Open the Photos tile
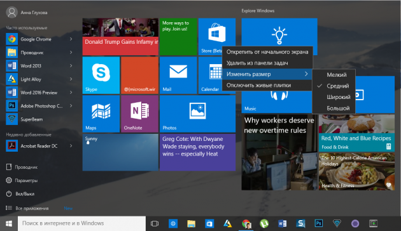401x231 pixels. [197, 114]
